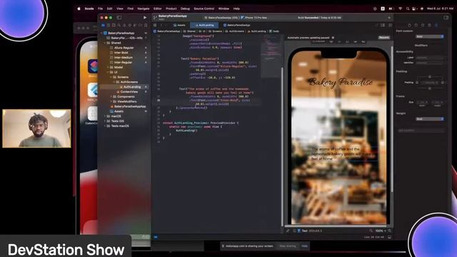Choose run destination iPhone 13 Pro Max
The width and height of the screenshot is (457, 257).
pyautogui.click(x=253, y=18)
